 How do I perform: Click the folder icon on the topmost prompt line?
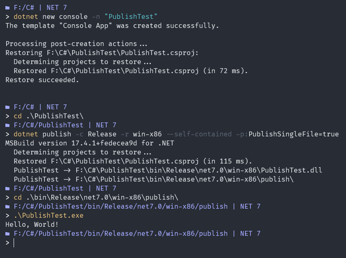[7, 7]
